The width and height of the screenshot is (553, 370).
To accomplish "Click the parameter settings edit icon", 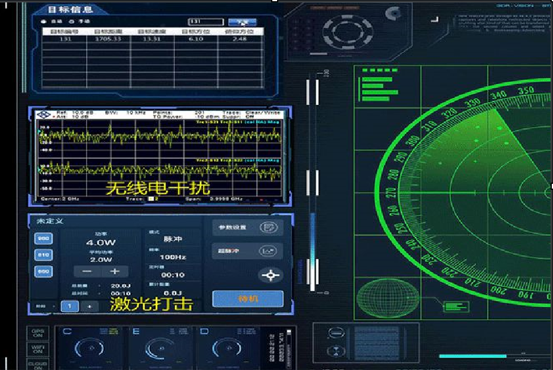I will 268,227.
